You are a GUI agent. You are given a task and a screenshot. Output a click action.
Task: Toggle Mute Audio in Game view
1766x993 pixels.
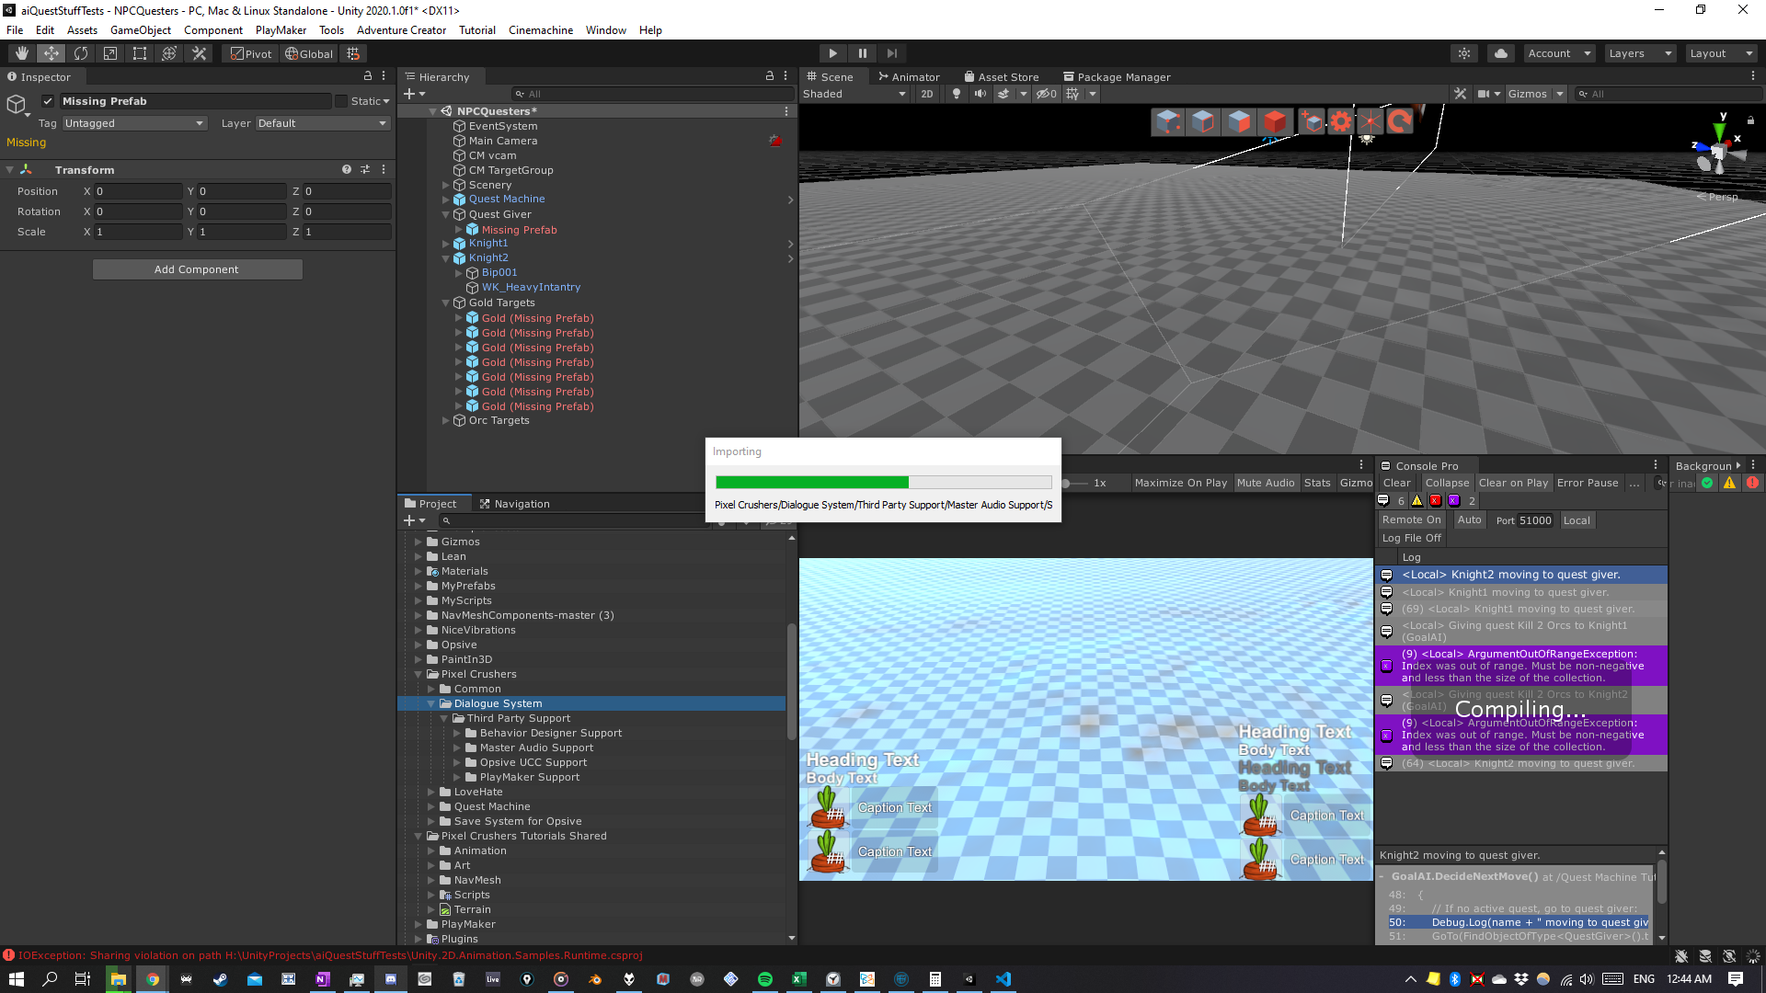1266,483
